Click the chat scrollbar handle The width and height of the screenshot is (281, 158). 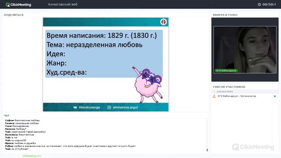(207, 150)
